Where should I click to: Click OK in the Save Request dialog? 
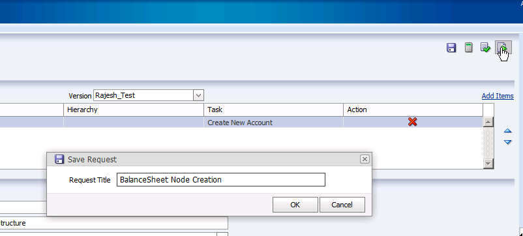(x=295, y=205)
